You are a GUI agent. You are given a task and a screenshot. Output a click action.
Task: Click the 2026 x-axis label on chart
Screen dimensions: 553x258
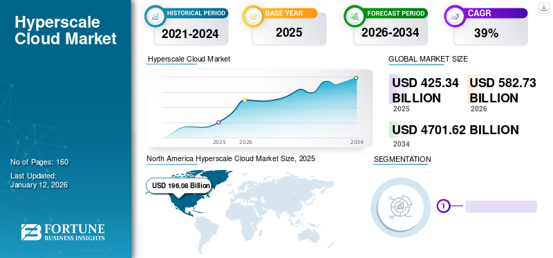click(245, 142)
